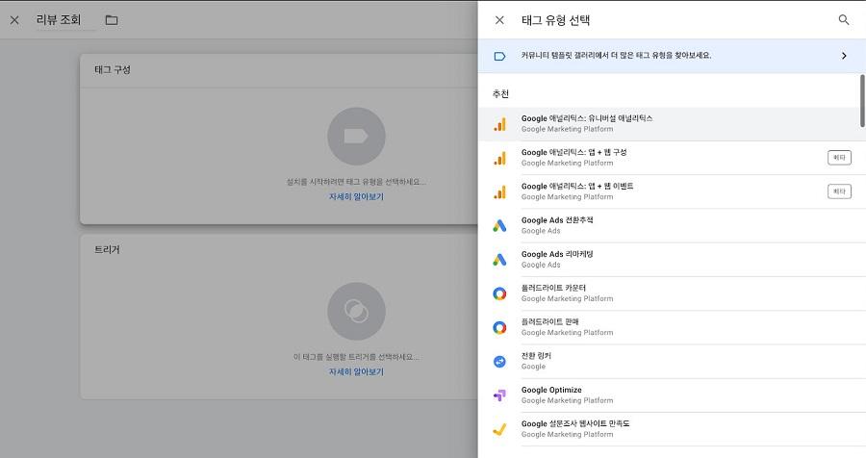The image size is (866, 458).
Task: Select Universal Analytics icon
Action: click(x=499, y=124)
